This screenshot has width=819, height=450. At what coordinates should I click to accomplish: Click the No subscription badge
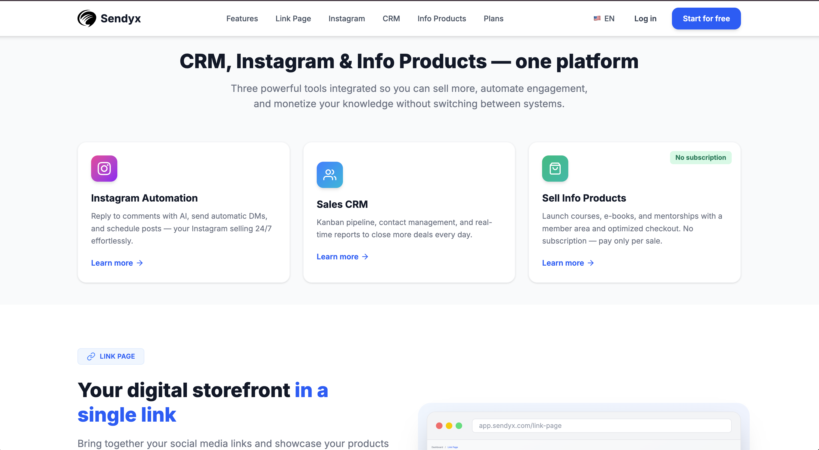click(x=700, y=158)
